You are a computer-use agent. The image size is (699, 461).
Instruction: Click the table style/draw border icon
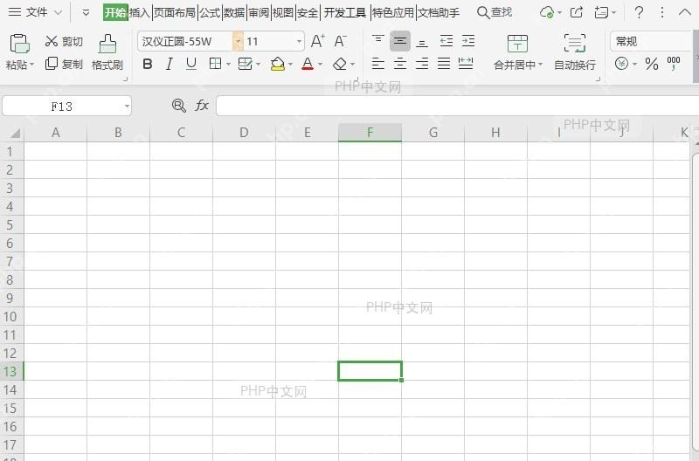coord(246,64)
